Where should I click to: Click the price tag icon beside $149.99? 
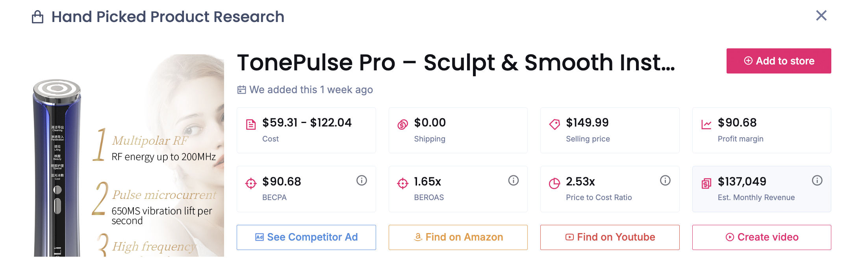(554, 123)
